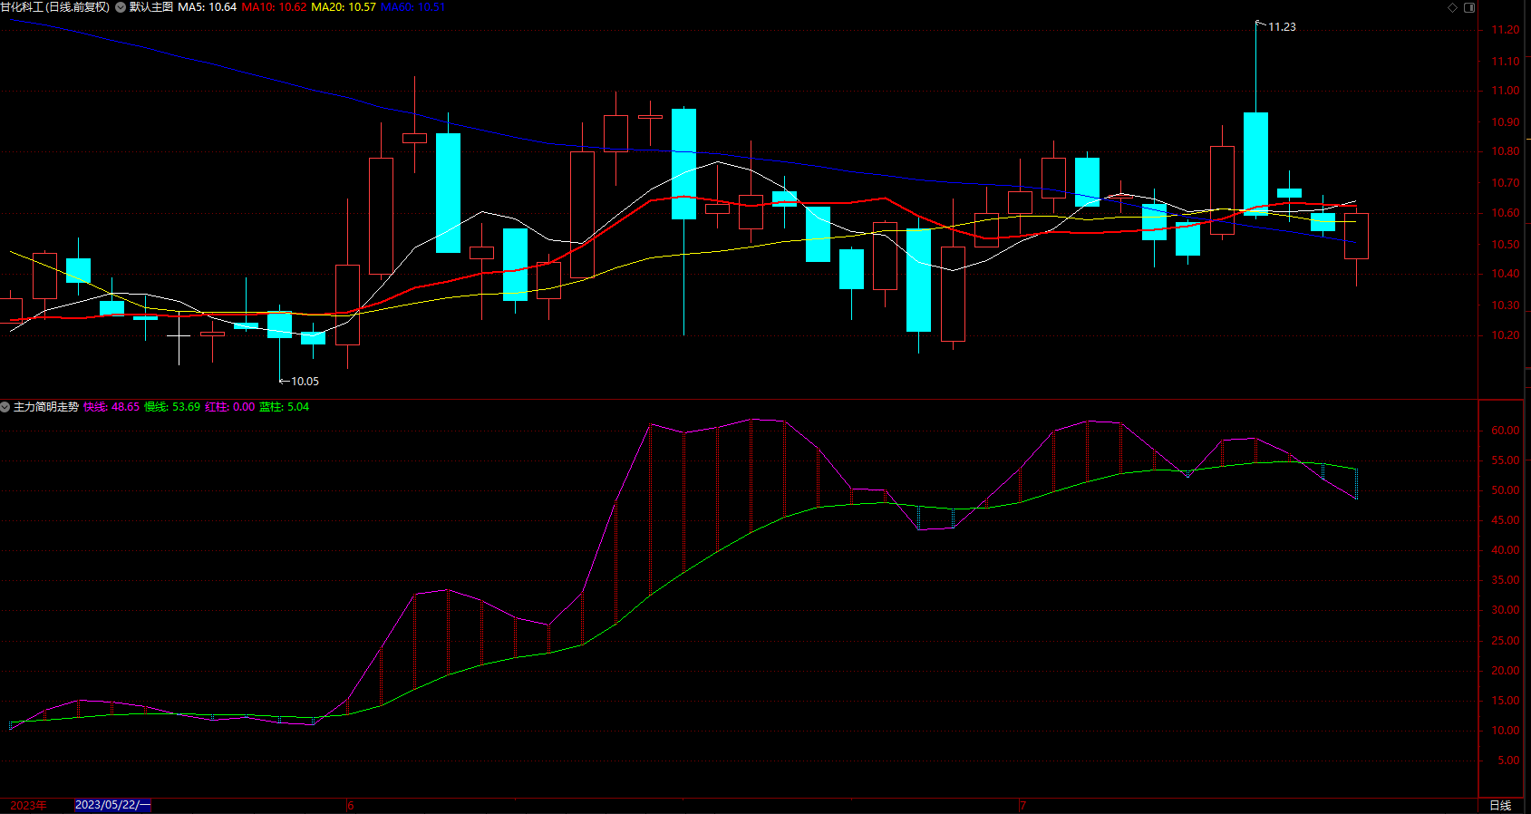The width and height of the screenshot is (1531, 814).
Task: Click the 甘化科工 stock title label
Action: pos(54,7)
